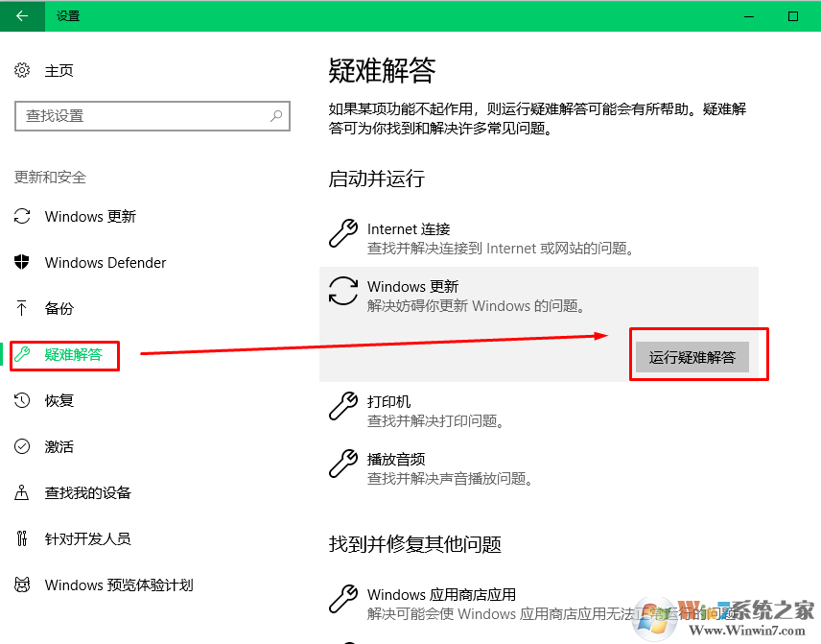Viewport: 821px width, 644px height.
Task: Click the Windows 更新 refresh icon in sidebar
Action: [22, 216]
